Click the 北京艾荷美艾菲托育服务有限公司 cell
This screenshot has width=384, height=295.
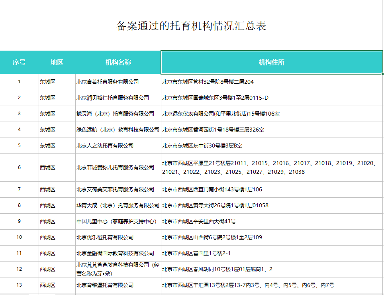point(115,189)
